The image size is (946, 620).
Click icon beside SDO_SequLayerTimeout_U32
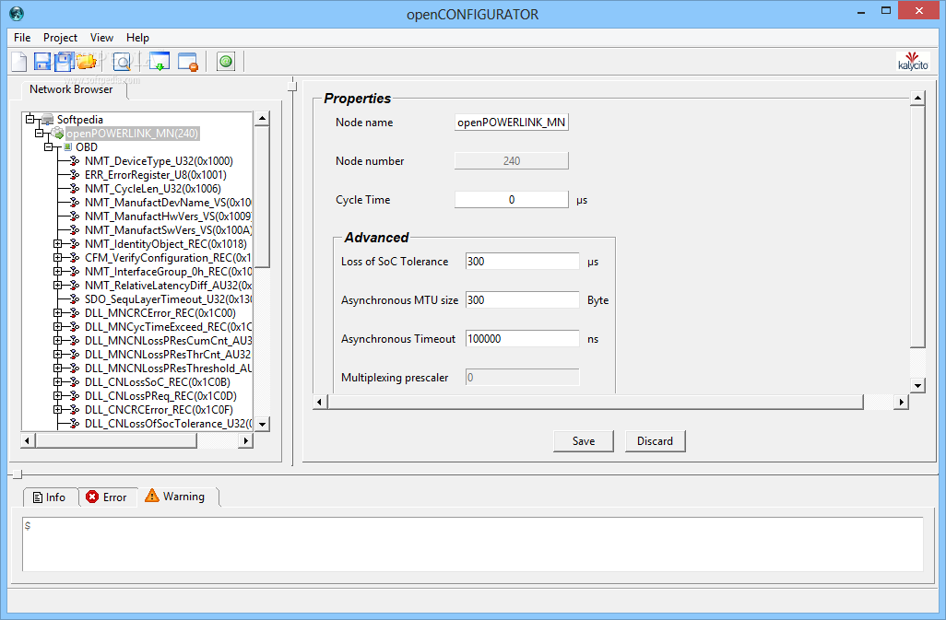pos(75,299)
